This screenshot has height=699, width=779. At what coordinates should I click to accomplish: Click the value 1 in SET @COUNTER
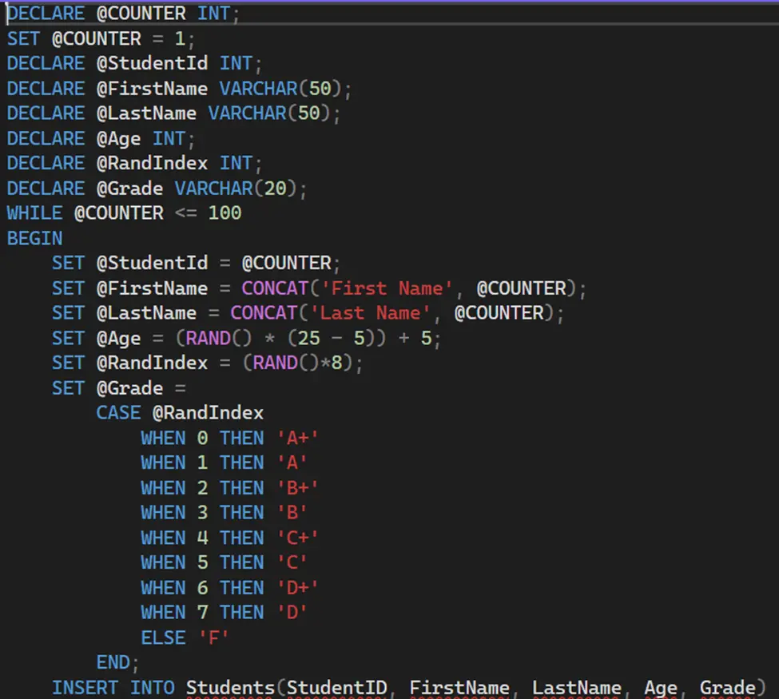[180, 39]
